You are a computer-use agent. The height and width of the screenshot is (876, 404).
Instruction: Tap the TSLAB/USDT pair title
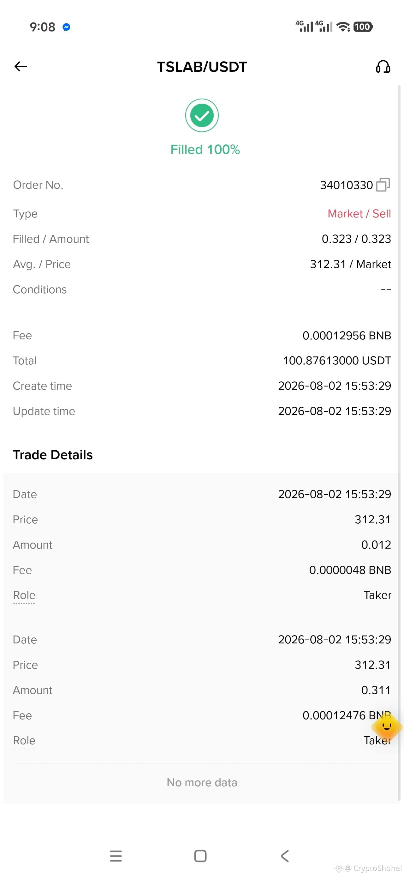pyautogui.click(x=202, y=67)
